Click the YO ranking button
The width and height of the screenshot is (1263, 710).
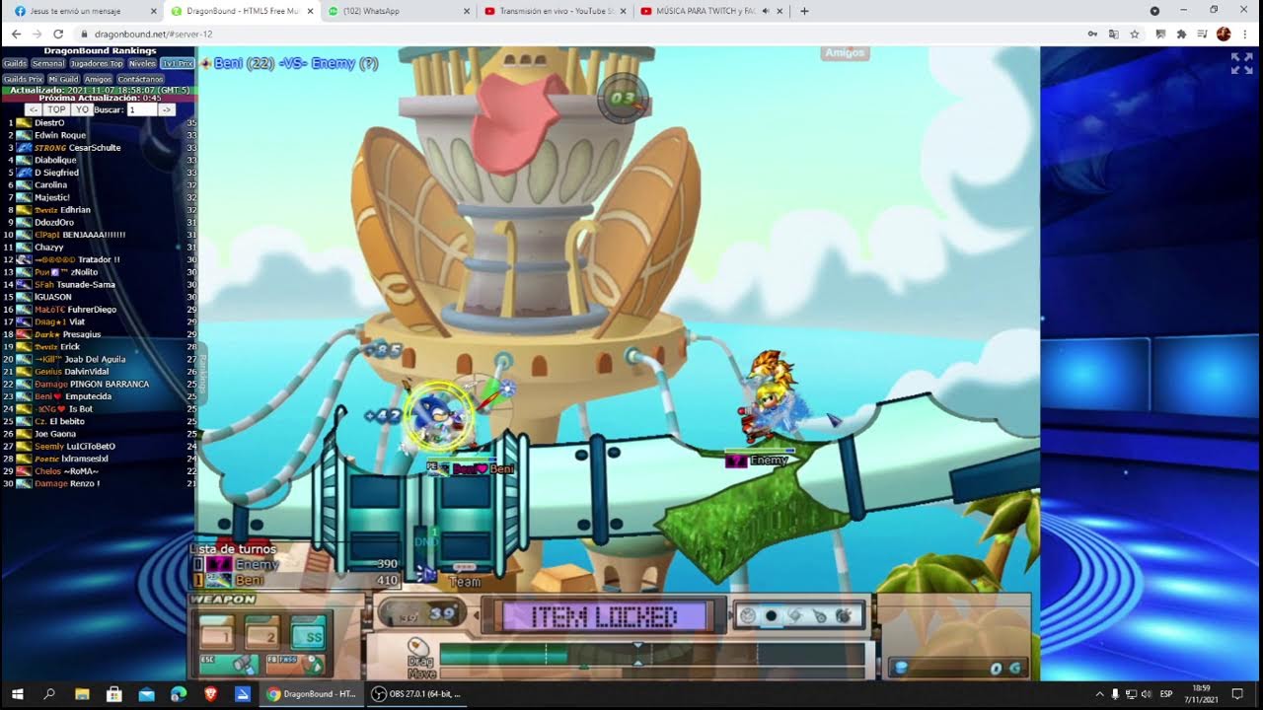pyautogui.click(x=82, y=109)
